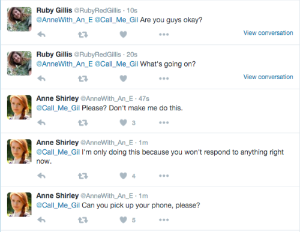Open @Call_Me_Gil mention in 'pick up your phone' tweet

58,206
